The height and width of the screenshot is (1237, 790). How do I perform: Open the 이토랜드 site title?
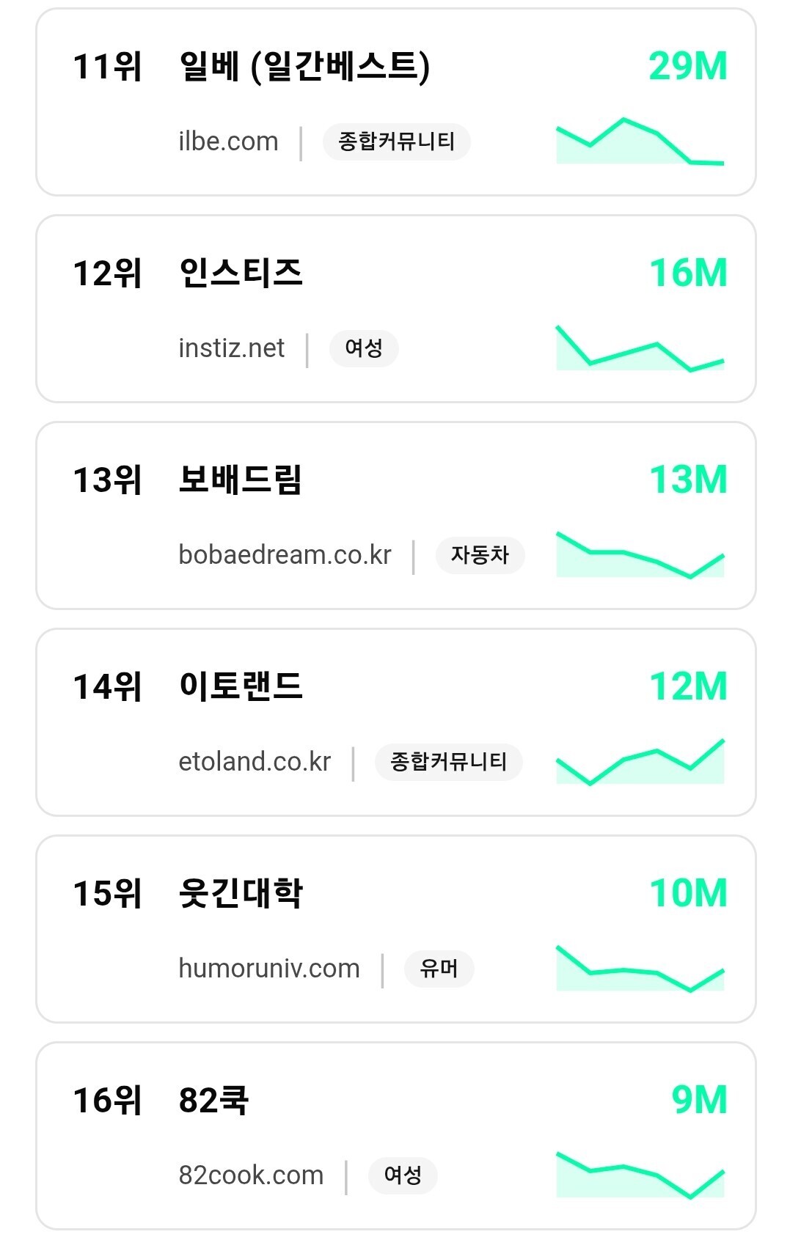[x=241, y=687]
